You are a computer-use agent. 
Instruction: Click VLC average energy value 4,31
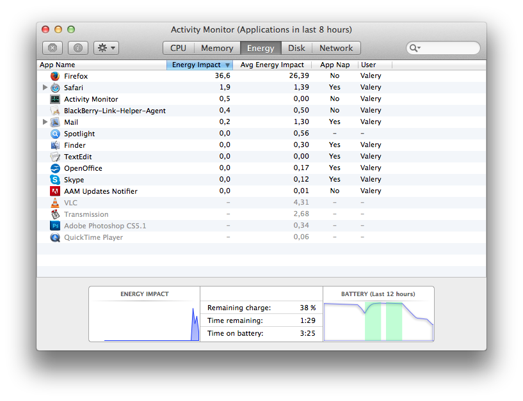pyautogui.click(x=302, y=202)
